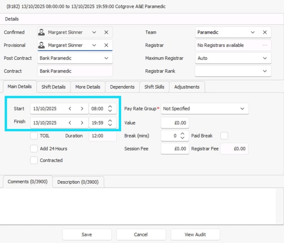Click the Registrar ellipsis icon

pos(265,45)
